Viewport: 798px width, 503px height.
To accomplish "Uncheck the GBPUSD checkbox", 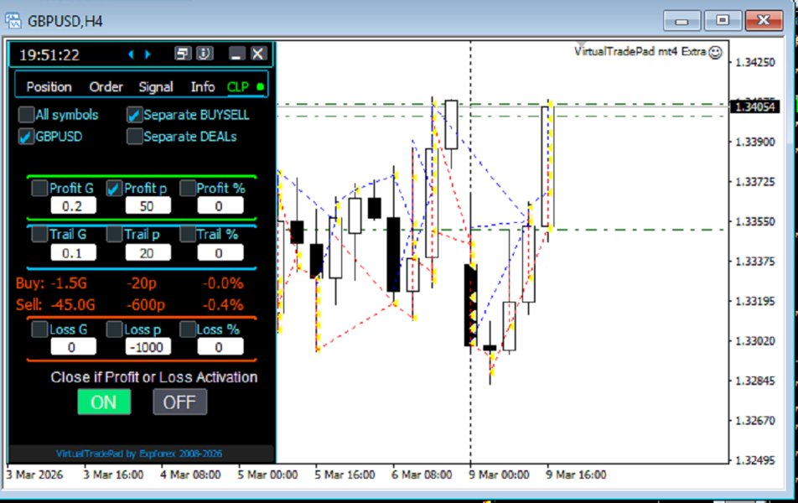I will (26, 137).
